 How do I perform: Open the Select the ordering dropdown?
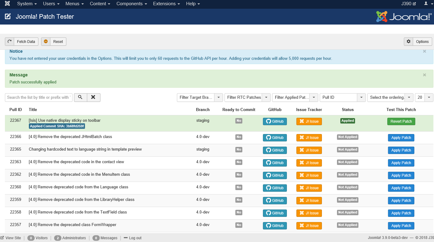(x=390, y=97)
